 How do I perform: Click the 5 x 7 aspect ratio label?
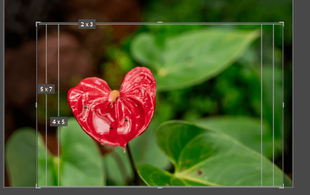pyautogui.click(x=47, y=89)
